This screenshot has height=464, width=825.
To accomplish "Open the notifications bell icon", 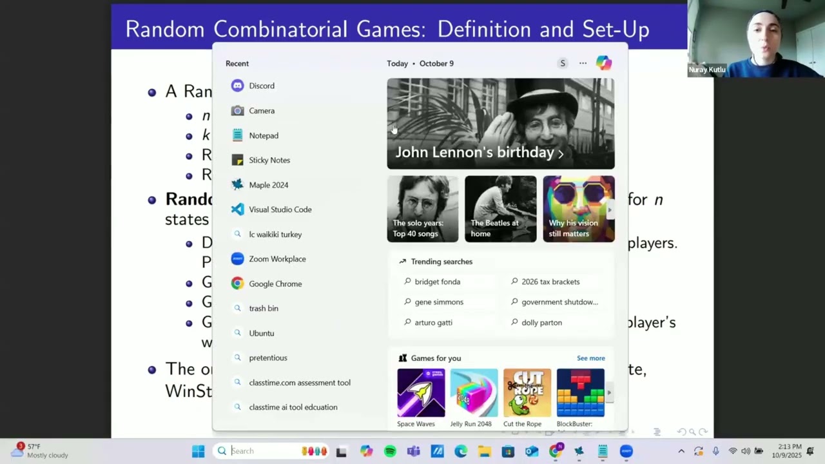I will point(810,451).
